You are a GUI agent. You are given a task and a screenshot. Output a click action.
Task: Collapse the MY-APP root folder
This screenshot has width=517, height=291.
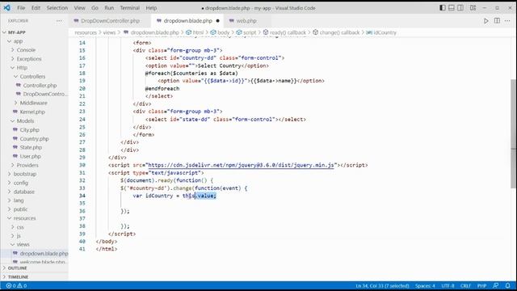[x=34, y=32]
